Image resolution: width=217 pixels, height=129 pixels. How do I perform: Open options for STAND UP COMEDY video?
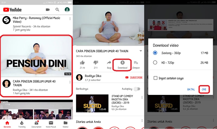pos(142,97)
